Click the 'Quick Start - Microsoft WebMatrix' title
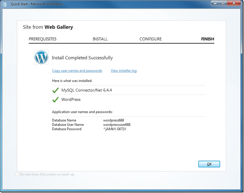 point(37,4)
